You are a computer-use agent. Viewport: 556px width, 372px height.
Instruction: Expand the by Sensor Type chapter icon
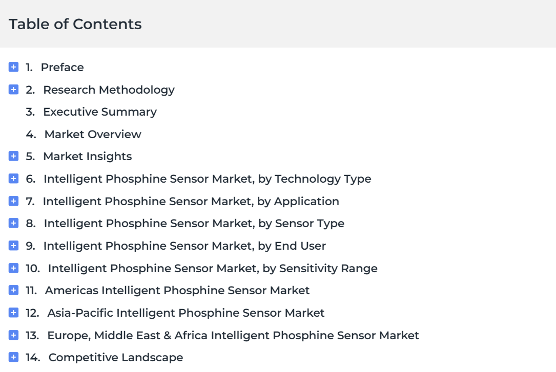tap(13, 223)
